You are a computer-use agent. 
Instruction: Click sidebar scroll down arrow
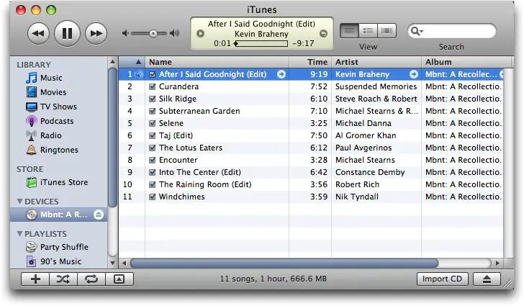[x=112, y=264]
